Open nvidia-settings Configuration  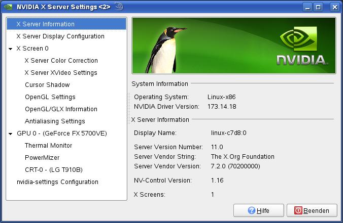point(57,182)
